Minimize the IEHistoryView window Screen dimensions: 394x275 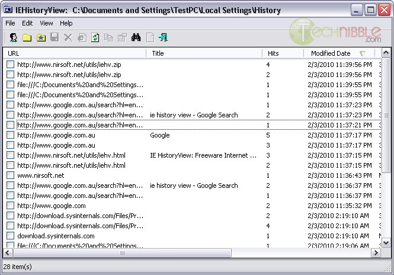pyautogui.click(x=356, y=10)
